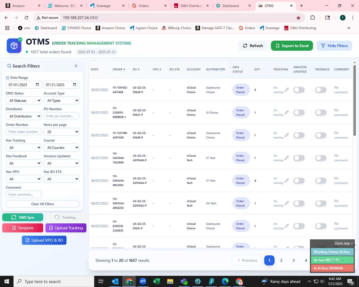Image resolution: width=359 pixels, height=287 pixels.
Task: Open File Explorer from the taskbar
Action: [170, 281]
